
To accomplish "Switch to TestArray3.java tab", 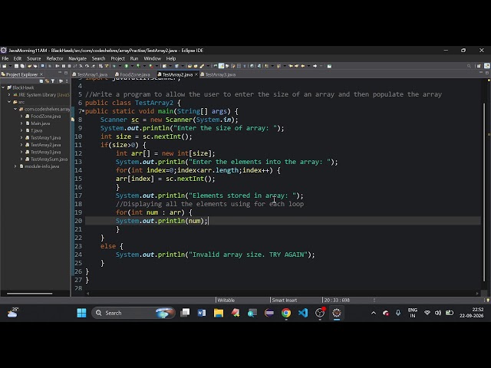I will coord(218,74).
